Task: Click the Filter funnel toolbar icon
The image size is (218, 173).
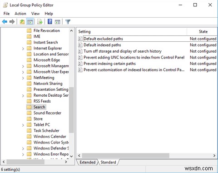Action: point(68,22)
